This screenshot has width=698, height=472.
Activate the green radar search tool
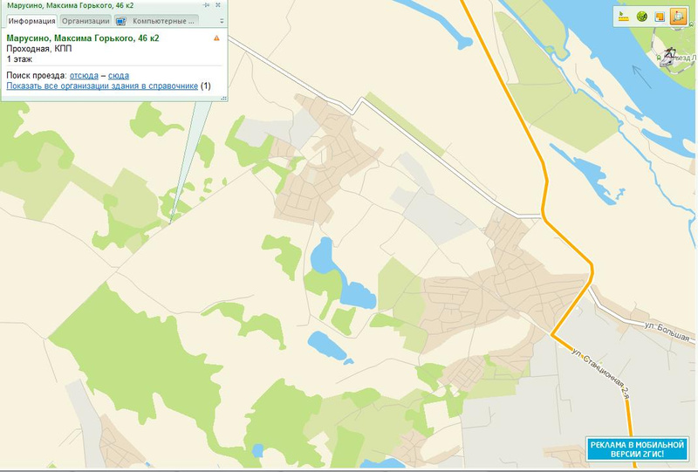click(642, 17)
